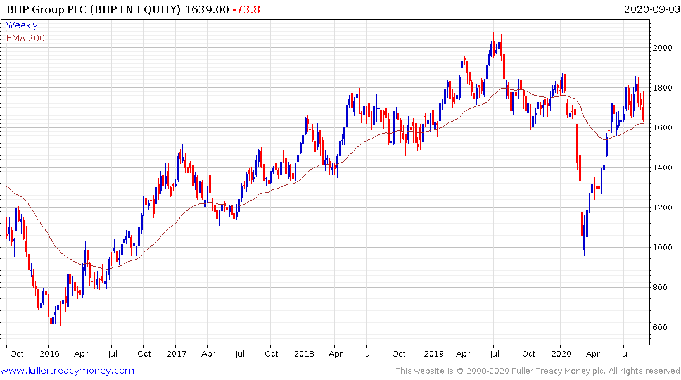This screenshot has height=380, width=681.
Task: Click the copyright notice text
Action: coord(538,371)
